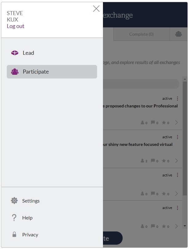Click the Privacy padlock icon
The width and height of the screenshot is (189, 249).
point(14,235)
